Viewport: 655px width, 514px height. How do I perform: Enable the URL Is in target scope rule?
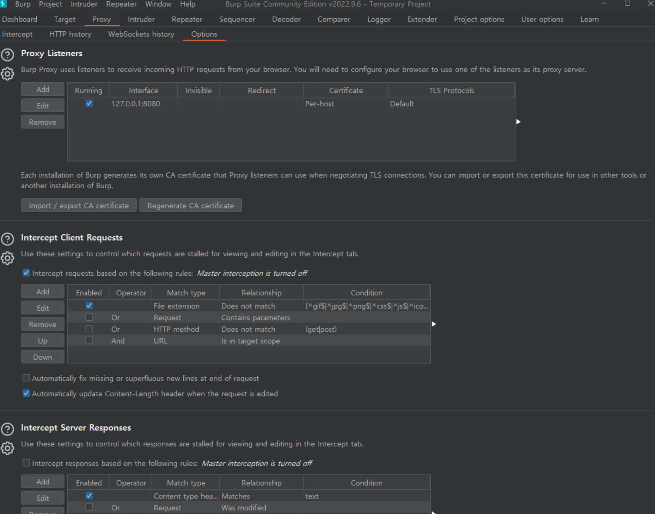coord(89,340)
